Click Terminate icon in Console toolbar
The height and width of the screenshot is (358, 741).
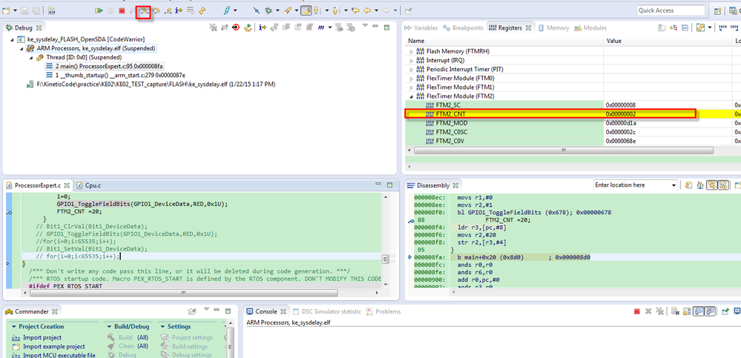[x=636, y=312]
